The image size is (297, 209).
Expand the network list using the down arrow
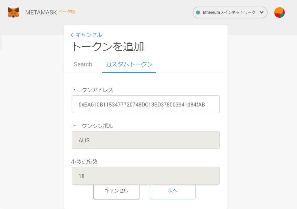coord(261,12)
